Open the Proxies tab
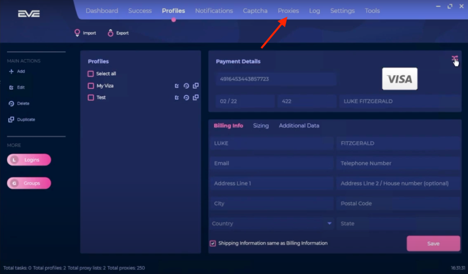Viewport: 468px width, 274px height. point(288,10)
